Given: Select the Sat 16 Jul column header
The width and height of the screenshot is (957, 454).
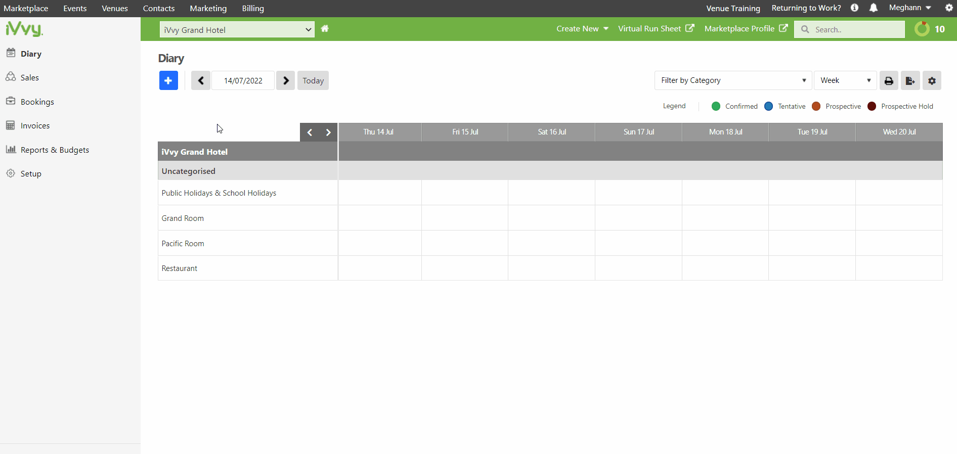Looking at the screenshot, I should pos(552,132).
